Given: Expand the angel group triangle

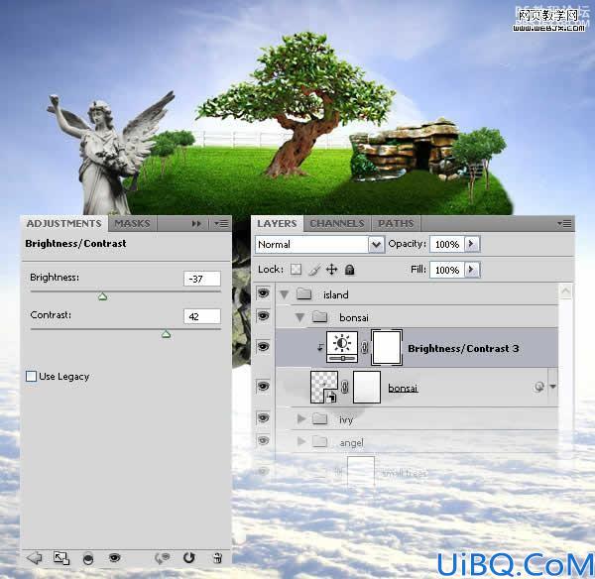Looking at the screenshot, I should (301, 441).
